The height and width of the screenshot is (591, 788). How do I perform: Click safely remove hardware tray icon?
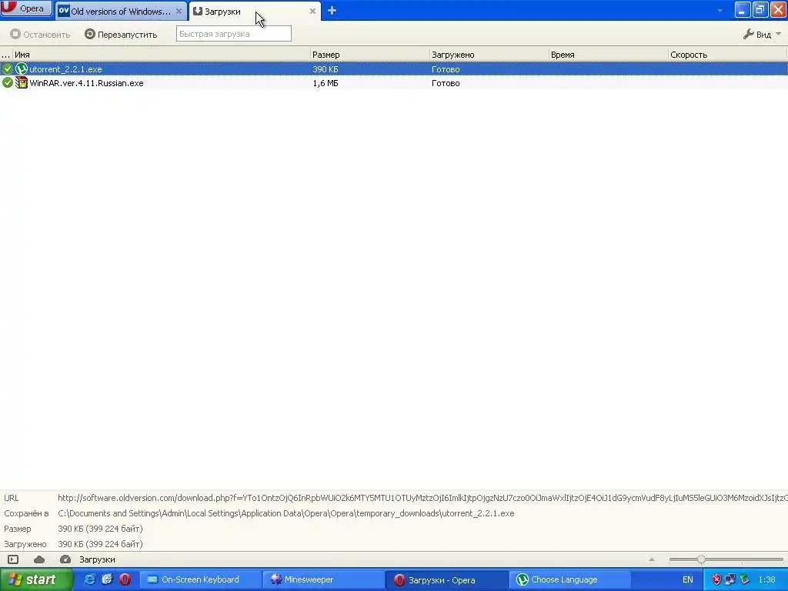tap(744, 579)
